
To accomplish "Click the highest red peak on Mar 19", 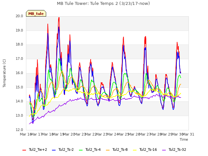I will [x=59, y=18].
